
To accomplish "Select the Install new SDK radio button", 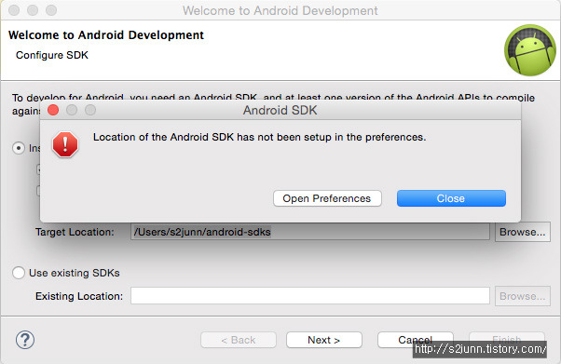I will tap(19, 148).
